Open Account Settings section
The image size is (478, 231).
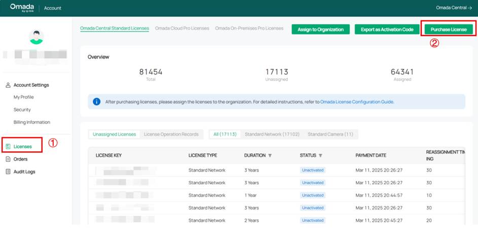(x=31, y=85)
